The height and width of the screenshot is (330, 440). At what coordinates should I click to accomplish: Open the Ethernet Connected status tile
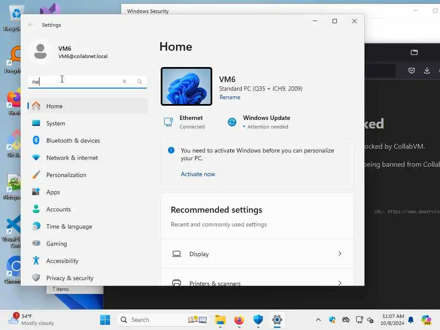[185, 122]
